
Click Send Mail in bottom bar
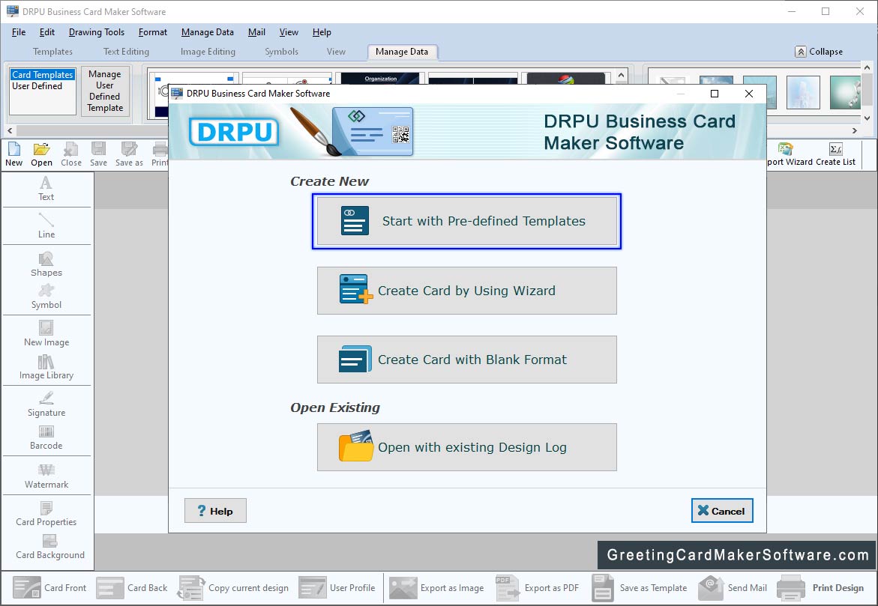(x=733, y=587)
